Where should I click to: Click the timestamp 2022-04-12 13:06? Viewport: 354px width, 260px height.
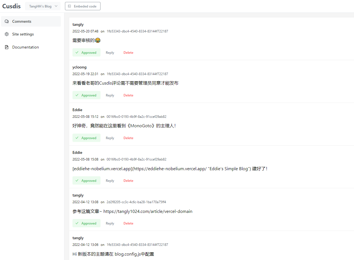[85, 245]
